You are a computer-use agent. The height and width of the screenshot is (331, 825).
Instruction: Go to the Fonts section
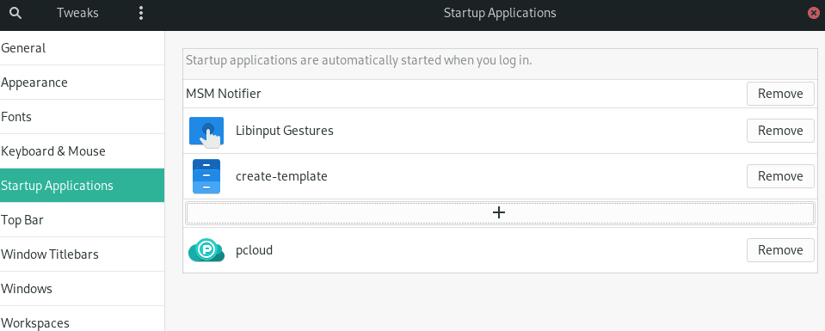click(x=82, y=117)
